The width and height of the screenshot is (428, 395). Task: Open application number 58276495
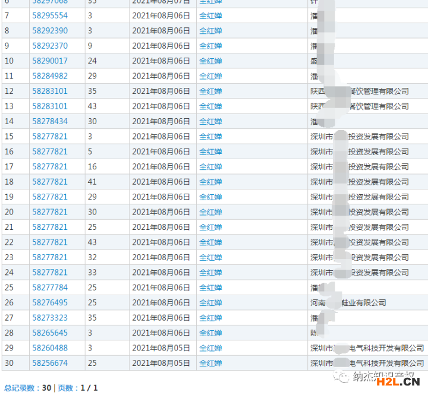[x=50, y=302]
